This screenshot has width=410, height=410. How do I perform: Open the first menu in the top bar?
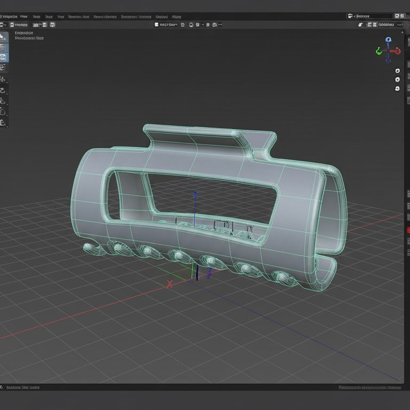point(9,17)
